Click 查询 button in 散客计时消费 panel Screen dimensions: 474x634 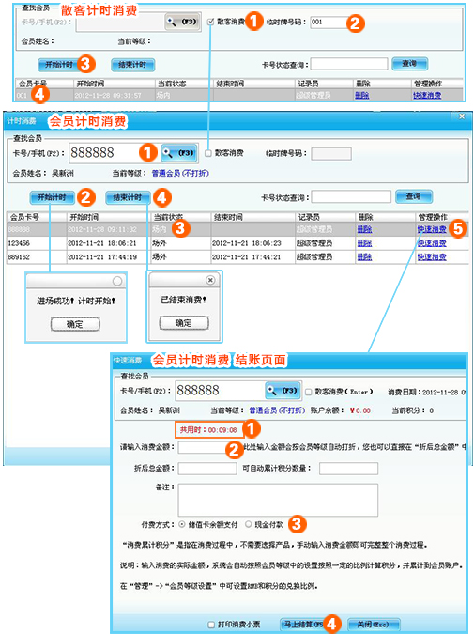(409, 64)
